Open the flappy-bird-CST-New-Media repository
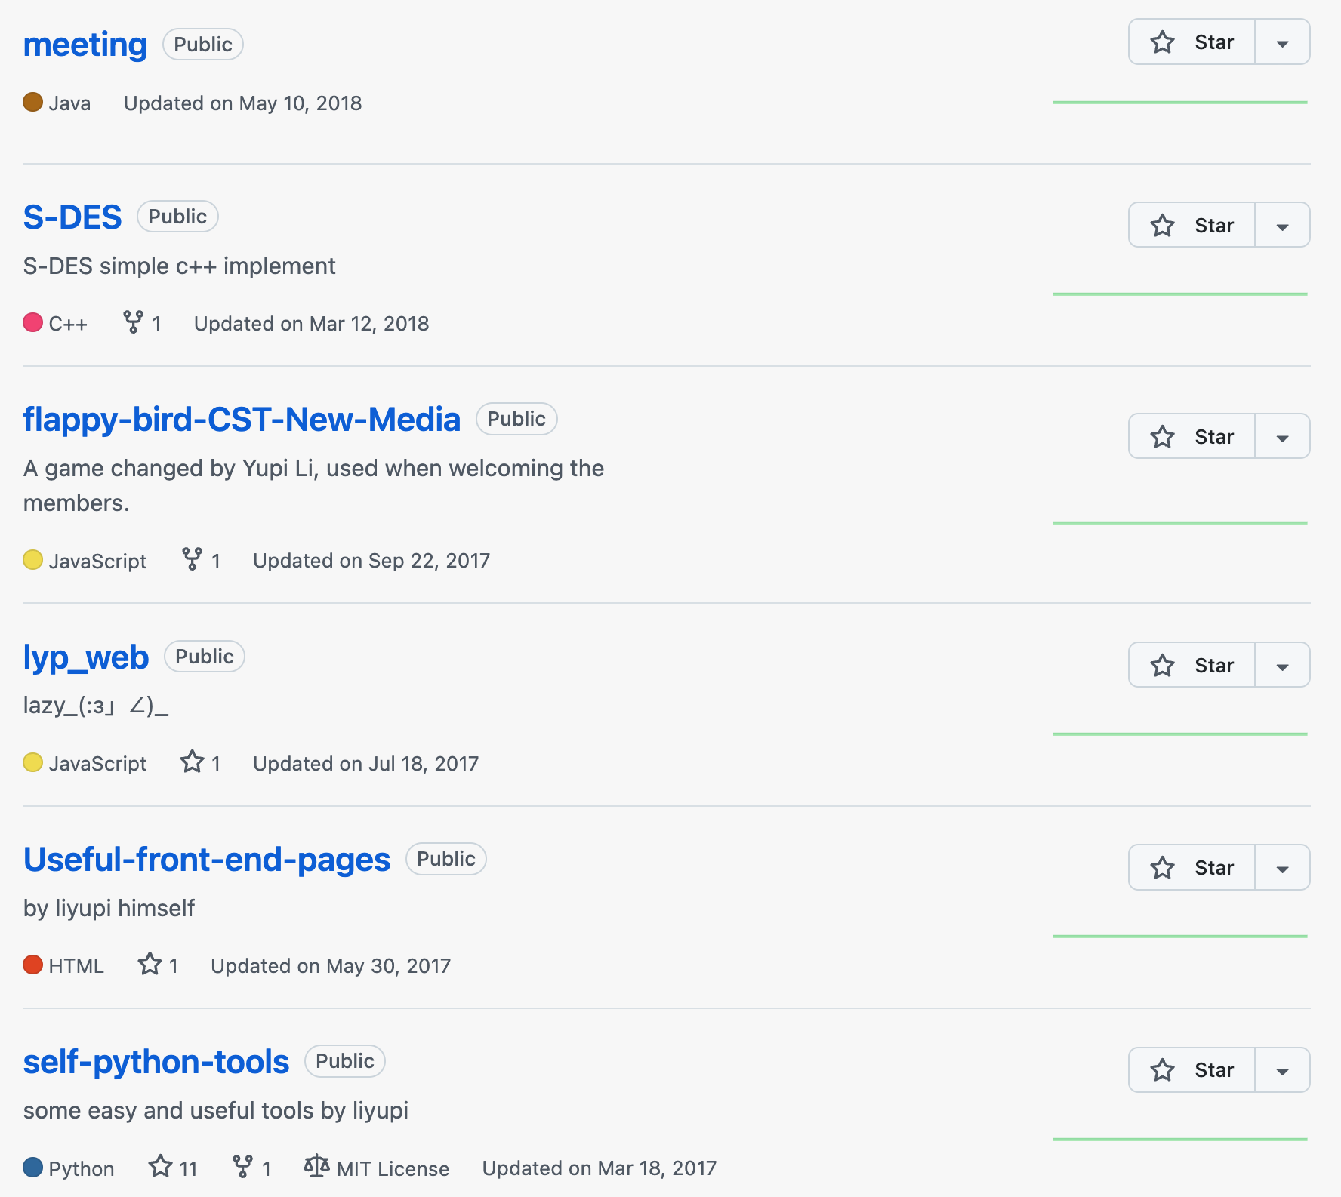Image resolution: width=1341 pixels, height=1197 pixels. (242, 420)
